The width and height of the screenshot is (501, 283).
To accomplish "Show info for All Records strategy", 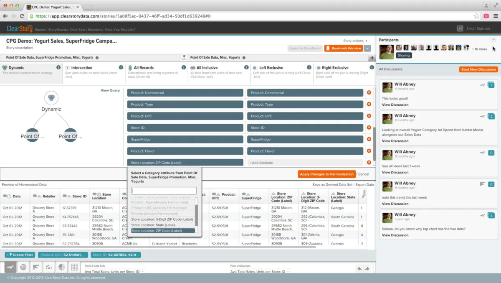I will coord(184,67).
